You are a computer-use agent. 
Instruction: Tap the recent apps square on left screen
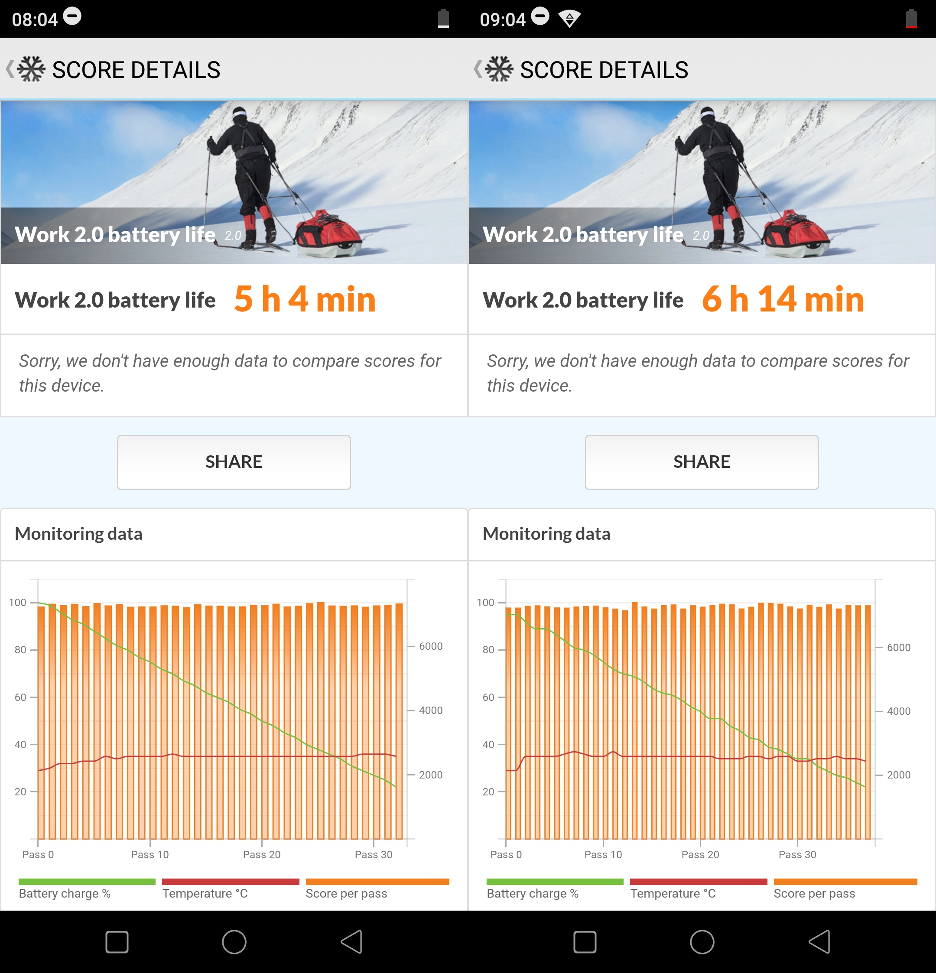pyautogui.click(x=117, y=942)
